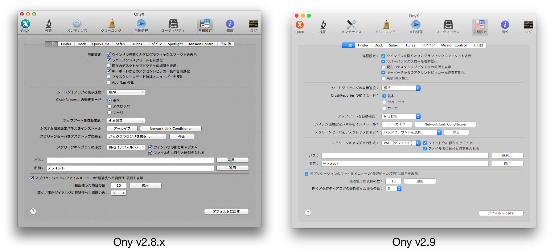Open ログ warning icon in the v2.8.x window
Image resolution: width=555 pixels, height=251 pixels.
(x=253, y=24)
